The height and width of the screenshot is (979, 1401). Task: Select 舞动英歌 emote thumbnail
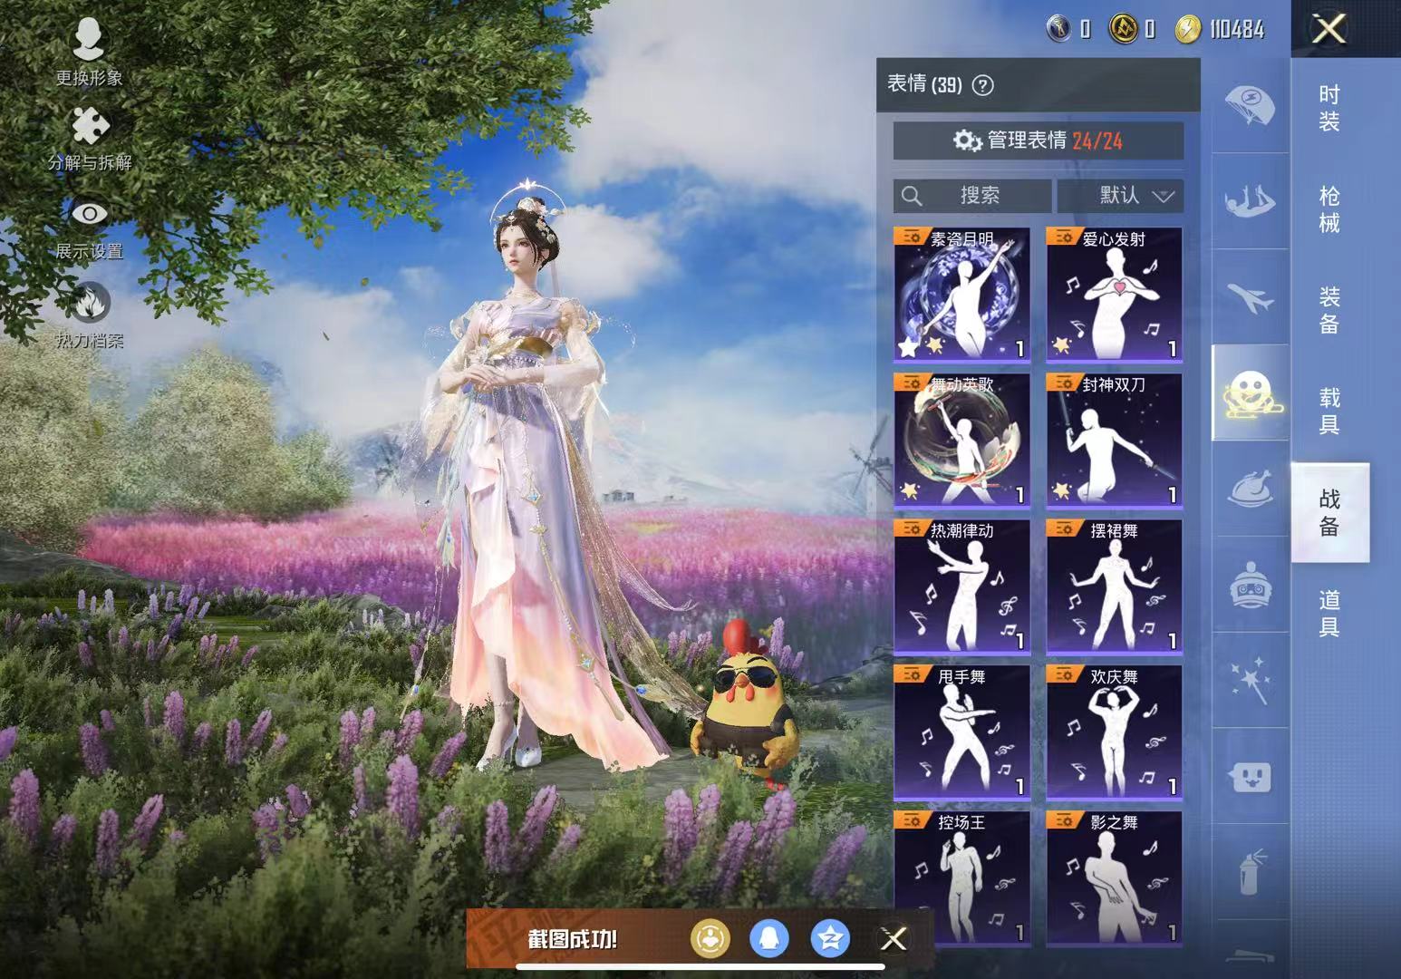pyautogui.click(x=961, y=441)
